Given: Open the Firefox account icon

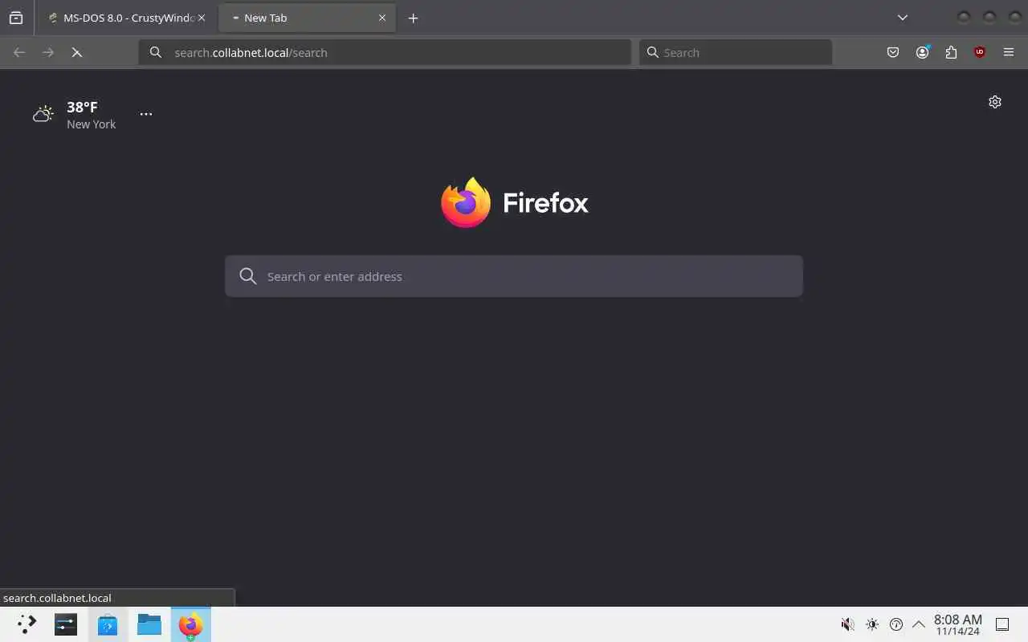Looking at the screenshot, I should pyautogui.click(x=922, y=52).
